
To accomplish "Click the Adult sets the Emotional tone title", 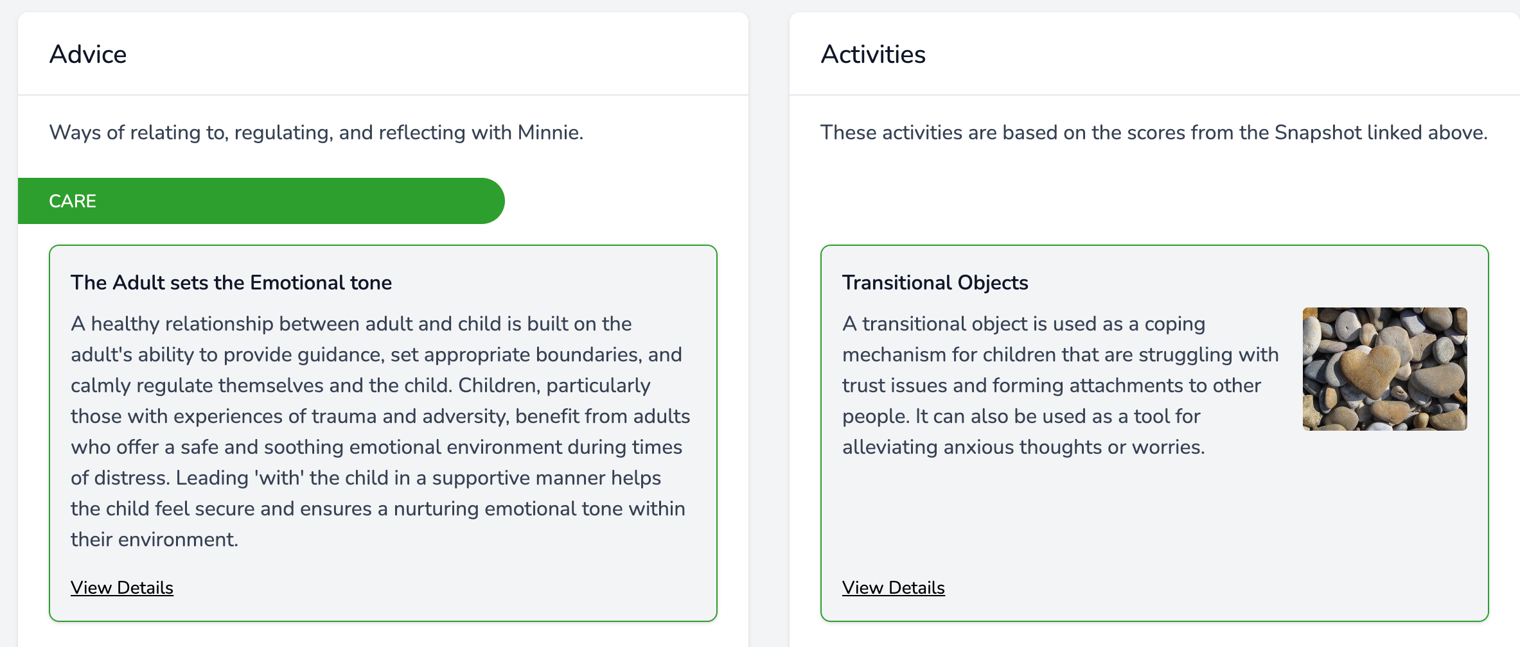I will tap(231, 282).
